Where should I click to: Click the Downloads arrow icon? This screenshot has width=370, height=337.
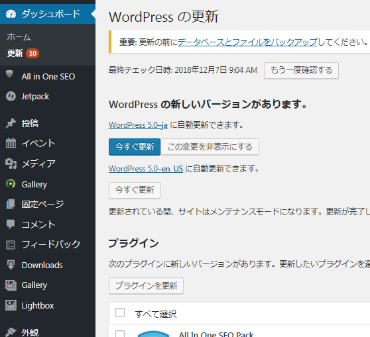[11, 265]
